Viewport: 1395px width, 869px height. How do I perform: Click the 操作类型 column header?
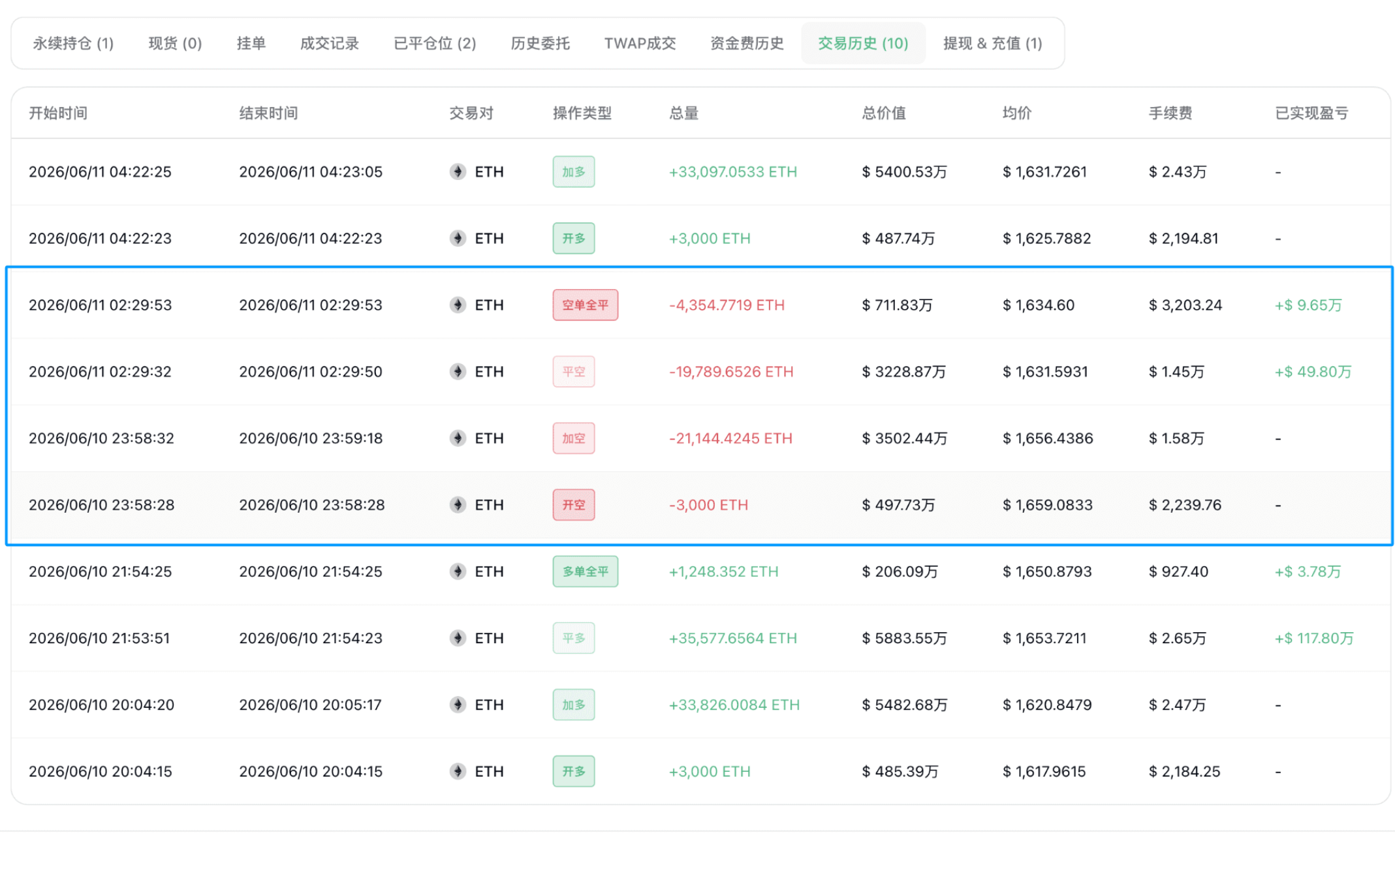click(x=582, y=113)
